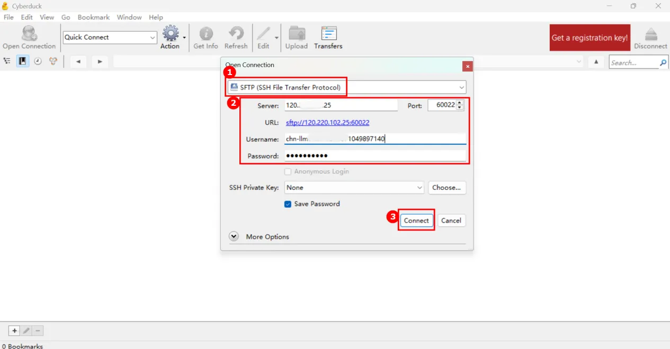The image size is (670, 349).
Task: Click the Choose... private key button
Action: (446, 187)
